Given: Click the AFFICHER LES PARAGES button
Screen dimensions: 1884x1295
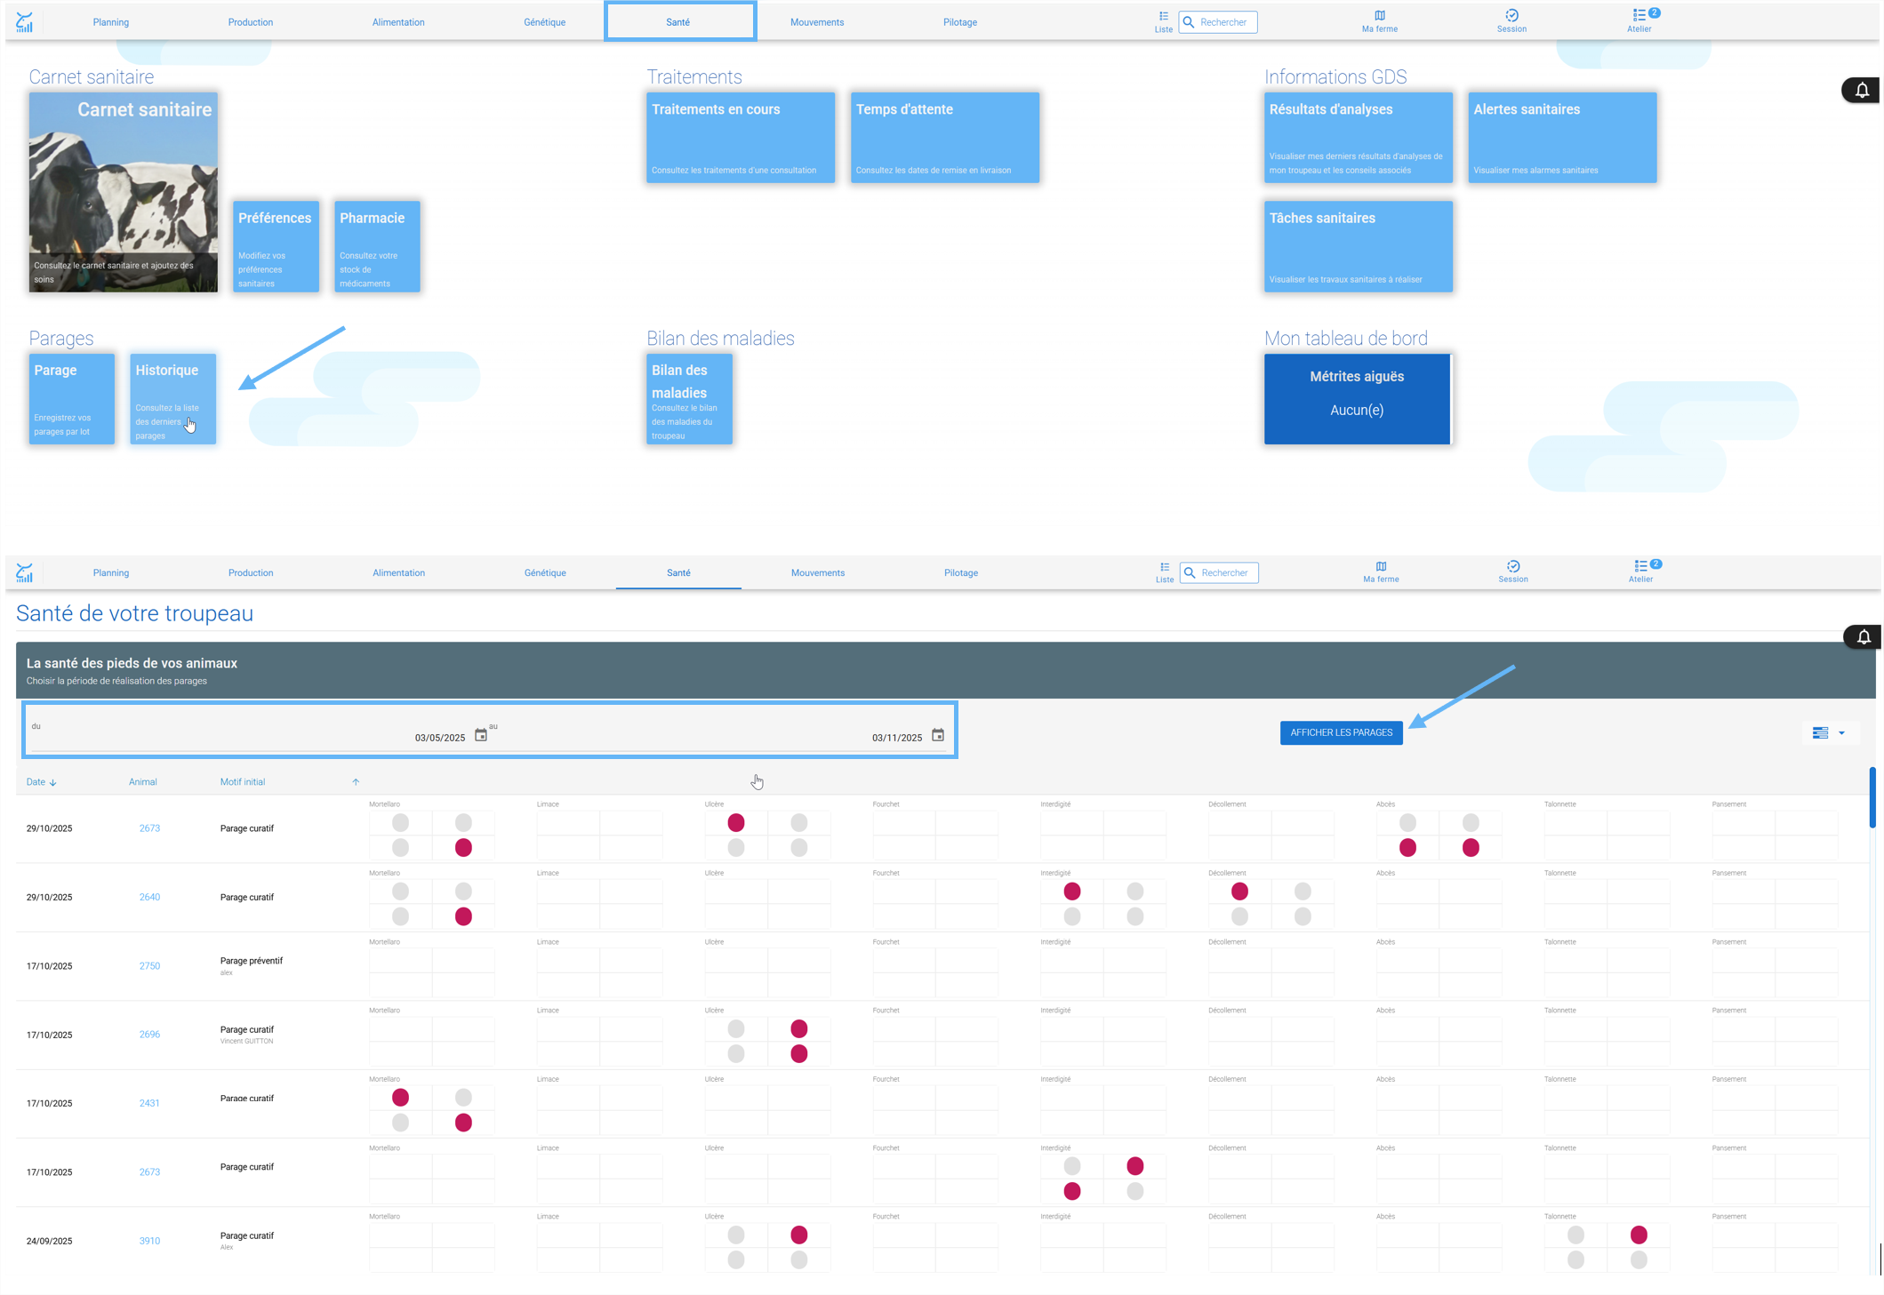Looking at the screenshot, I should point(1342,733).
